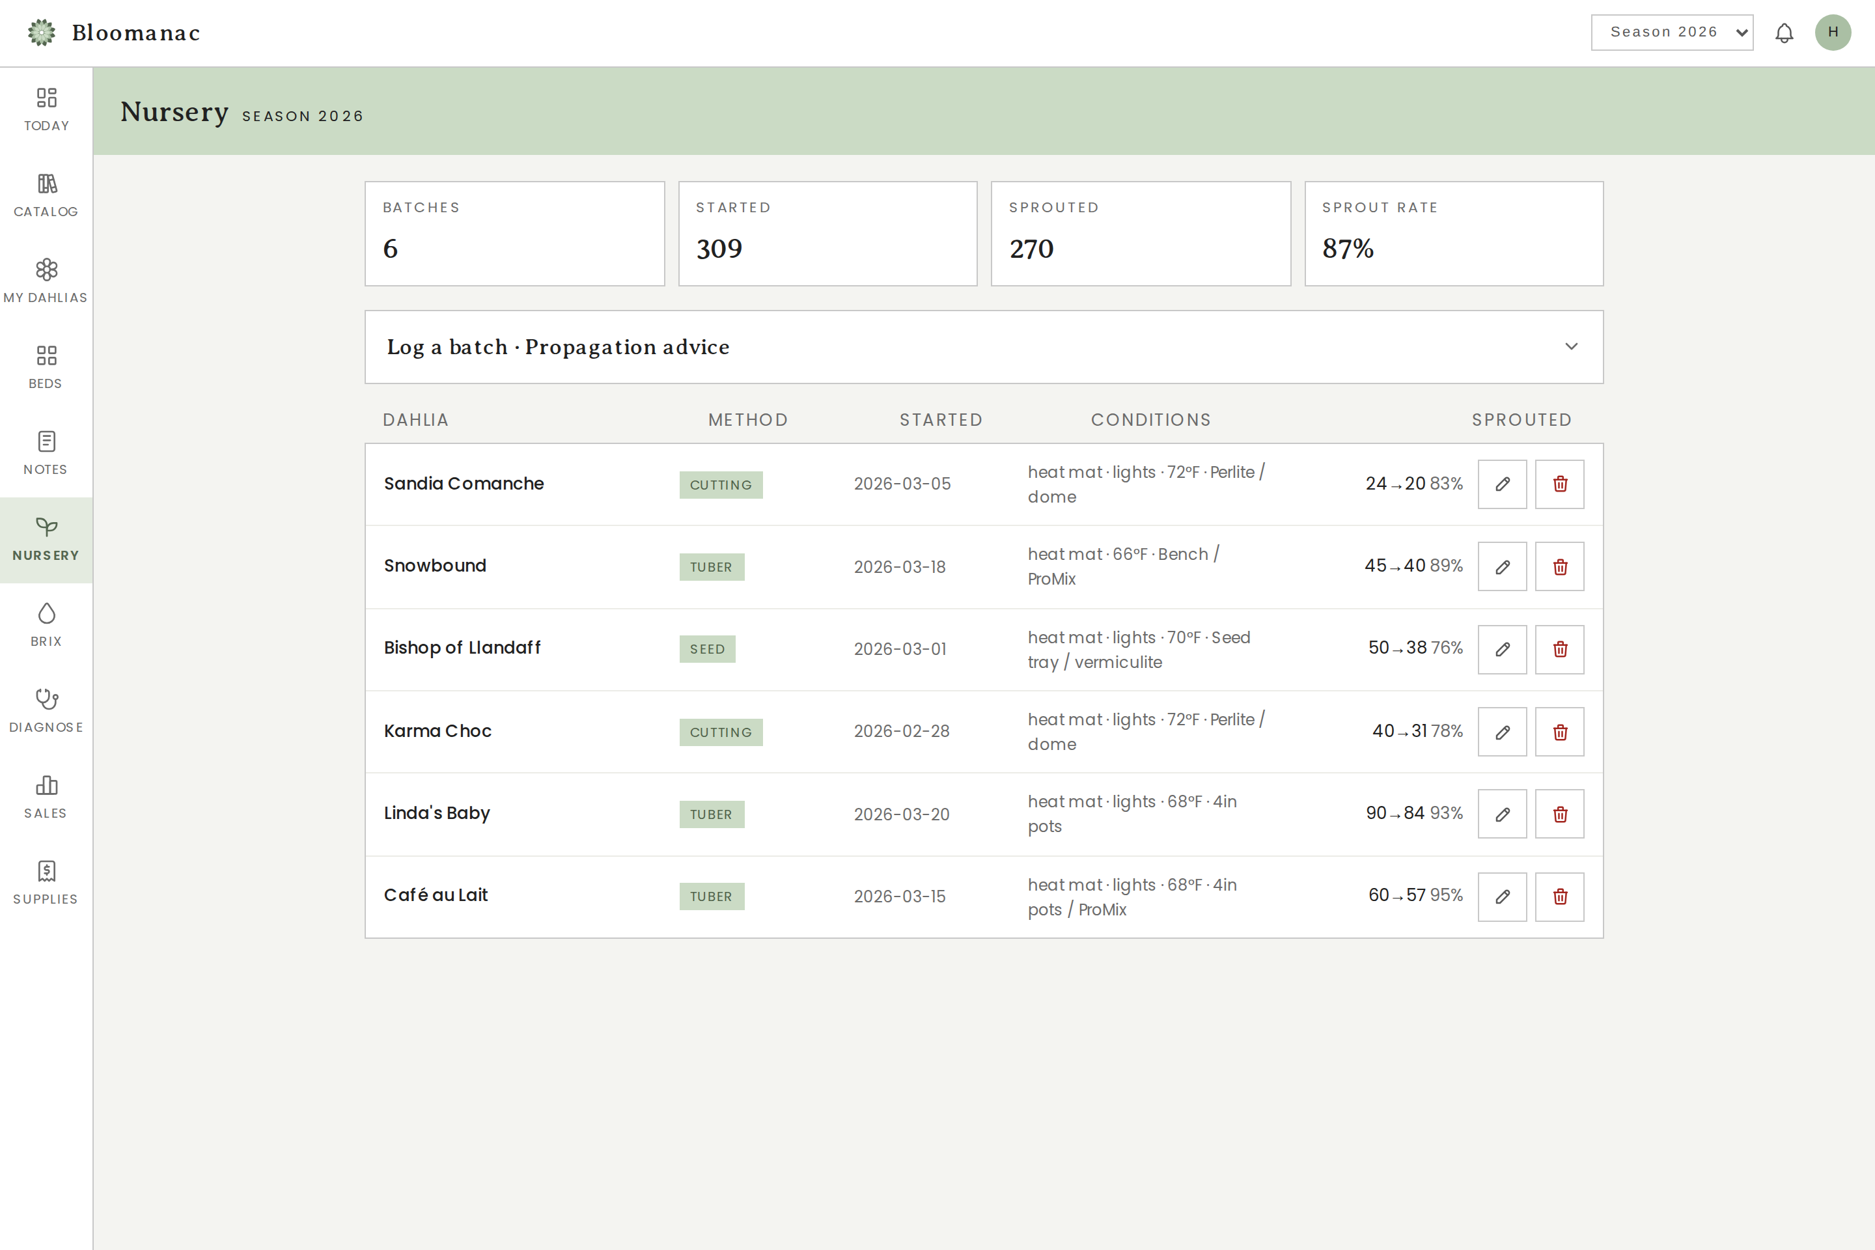The width and height of the screenshot is (1875, 1250).
Task: Navigate to Beds
Action: (x=46, y=368)
